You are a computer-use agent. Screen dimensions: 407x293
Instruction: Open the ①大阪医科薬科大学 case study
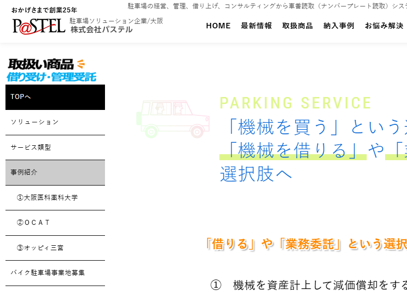coord(55,197)
